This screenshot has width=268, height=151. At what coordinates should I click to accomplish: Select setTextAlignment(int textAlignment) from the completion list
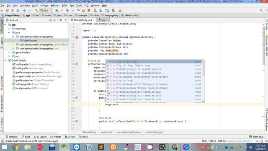pos(154,69)
